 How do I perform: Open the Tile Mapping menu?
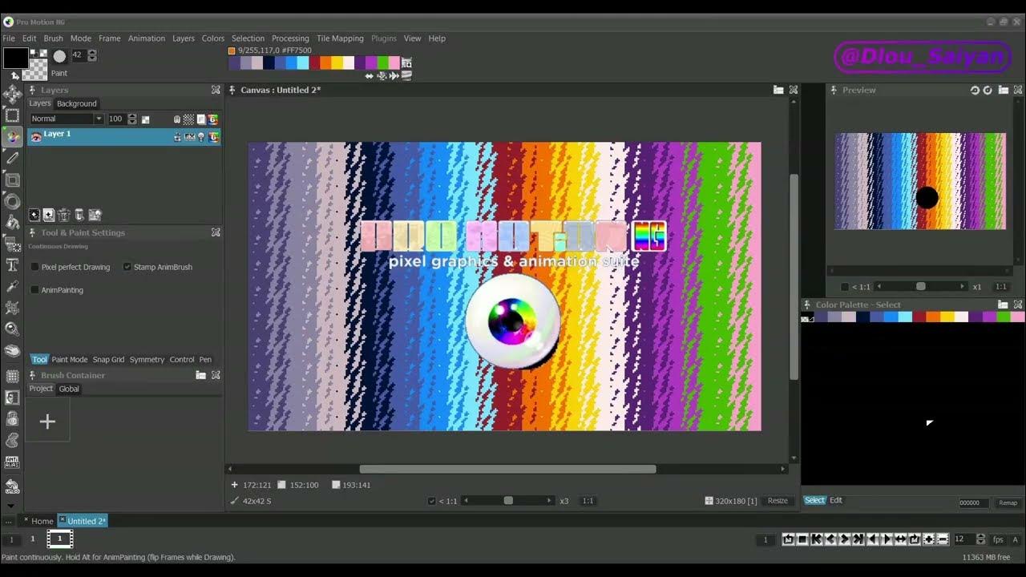tap(340, 38)
